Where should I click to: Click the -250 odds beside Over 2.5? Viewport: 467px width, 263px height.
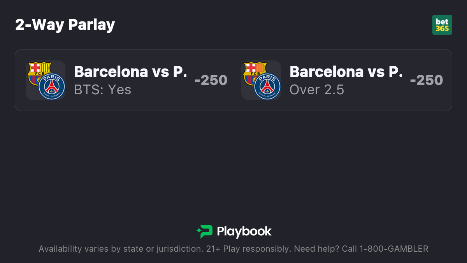coord(426,80)
